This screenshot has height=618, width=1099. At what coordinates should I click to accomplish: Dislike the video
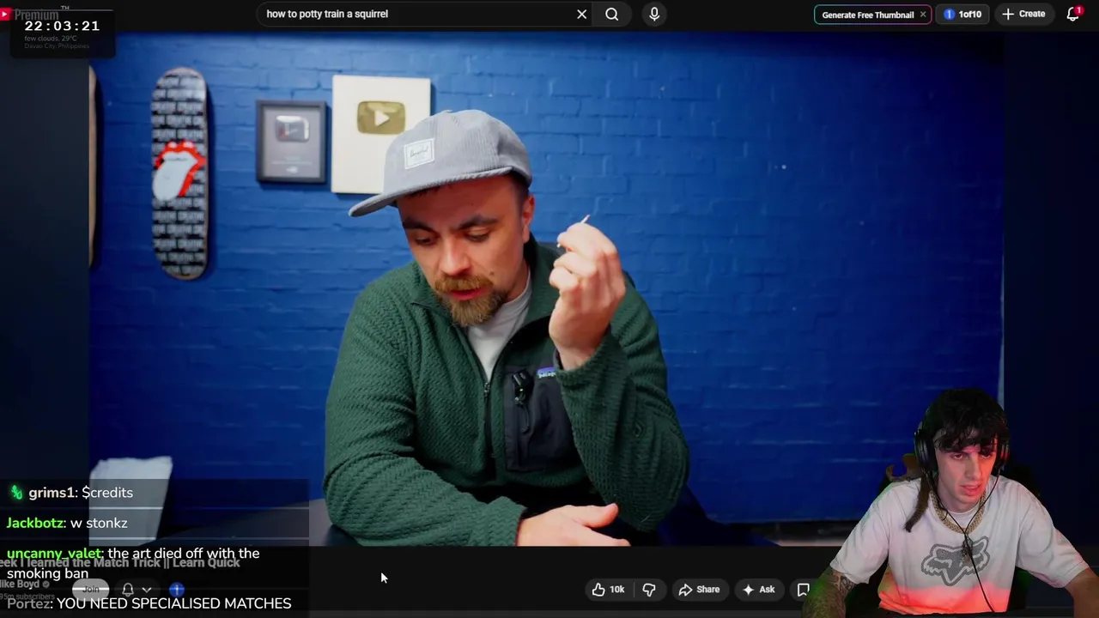(649, 590)
